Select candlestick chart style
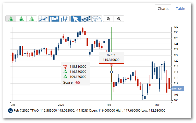 pos(54,19)
